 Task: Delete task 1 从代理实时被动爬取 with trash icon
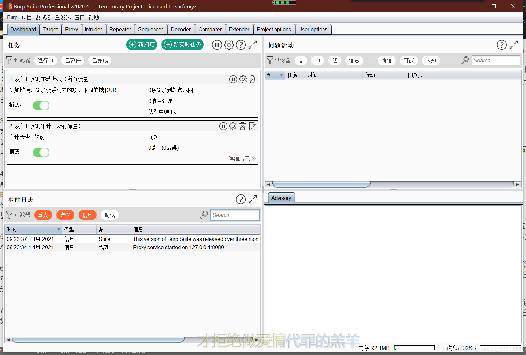[252, 79]
